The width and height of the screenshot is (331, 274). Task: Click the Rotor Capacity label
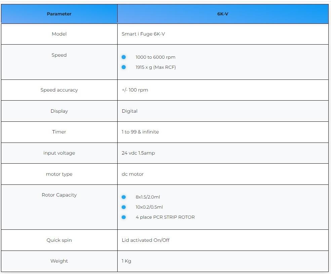tap(59, 195)
